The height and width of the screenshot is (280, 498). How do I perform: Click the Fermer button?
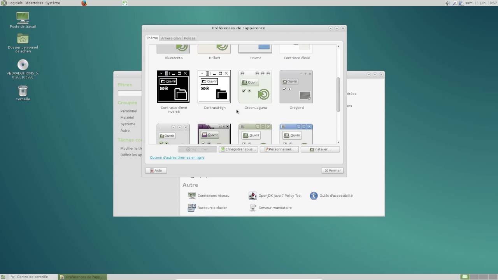[332, 170]
